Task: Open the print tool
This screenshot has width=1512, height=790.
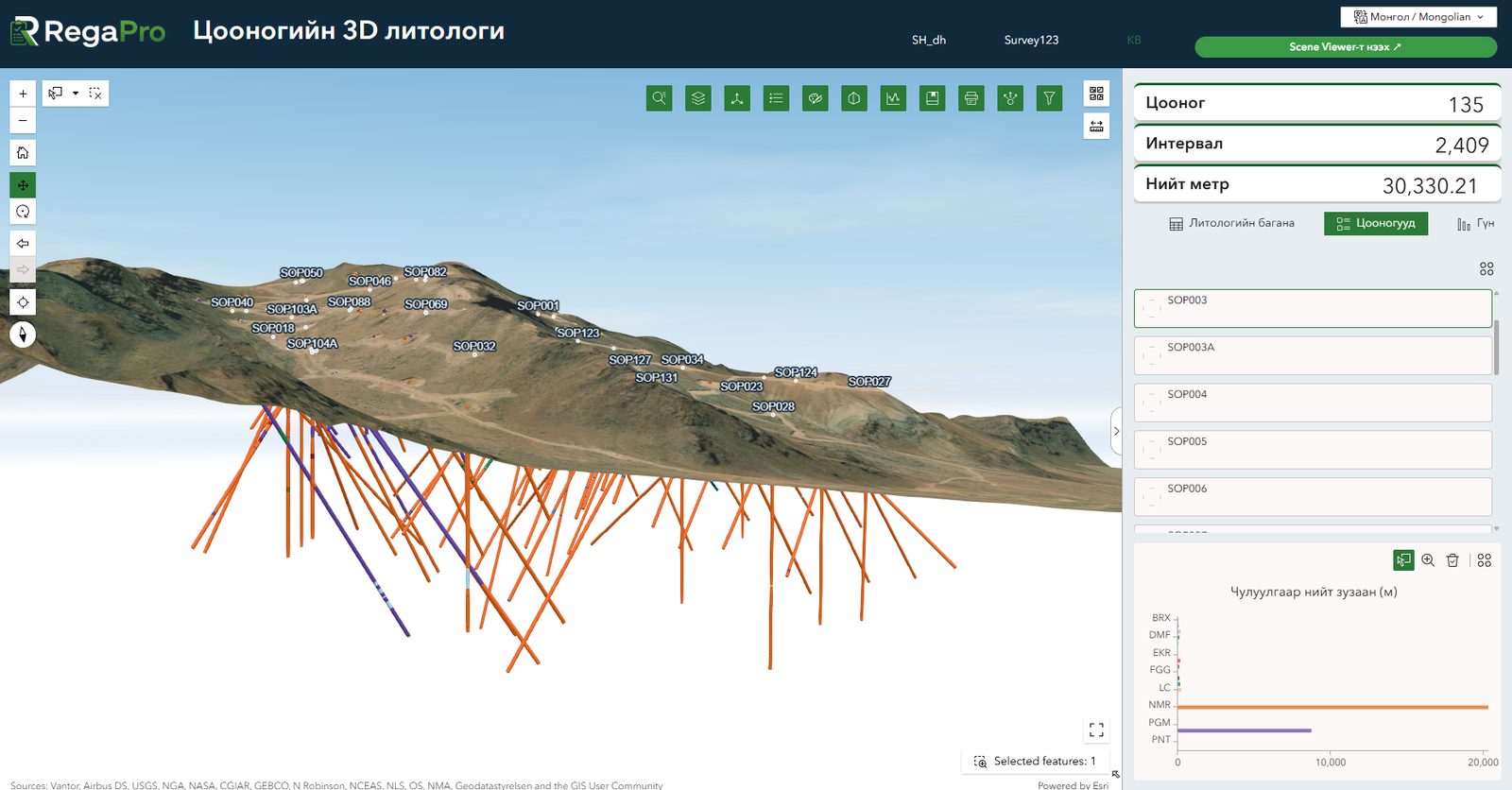Action: [x=971, y=98]
